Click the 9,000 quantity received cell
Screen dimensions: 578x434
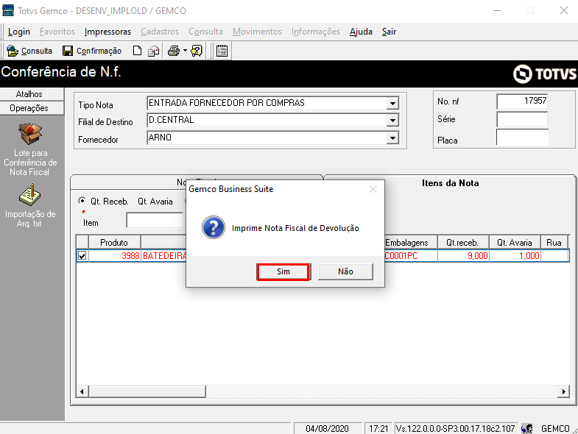463,256
